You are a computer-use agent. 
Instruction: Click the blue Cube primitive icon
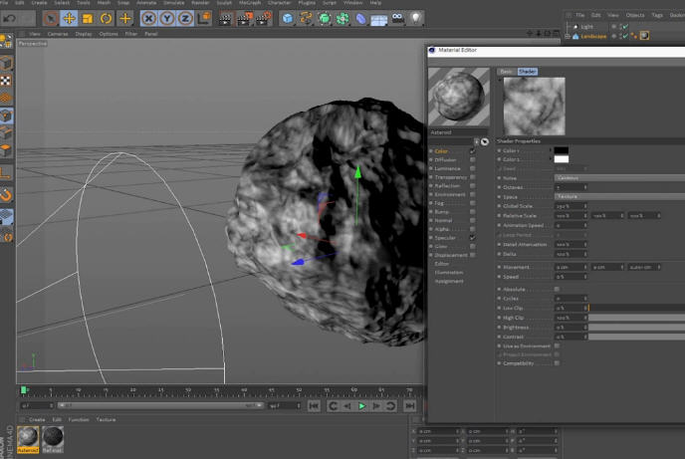point(288,18)
